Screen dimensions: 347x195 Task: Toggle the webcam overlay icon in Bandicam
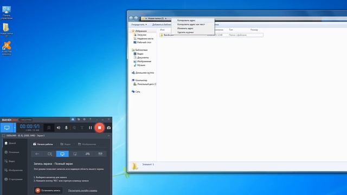49,128
